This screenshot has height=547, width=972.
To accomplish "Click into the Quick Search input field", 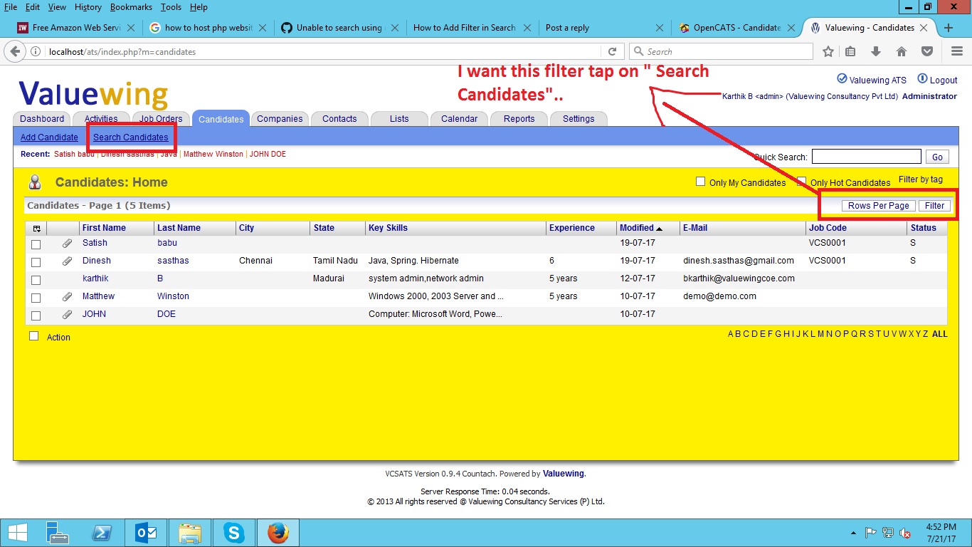I will (866, 157).
